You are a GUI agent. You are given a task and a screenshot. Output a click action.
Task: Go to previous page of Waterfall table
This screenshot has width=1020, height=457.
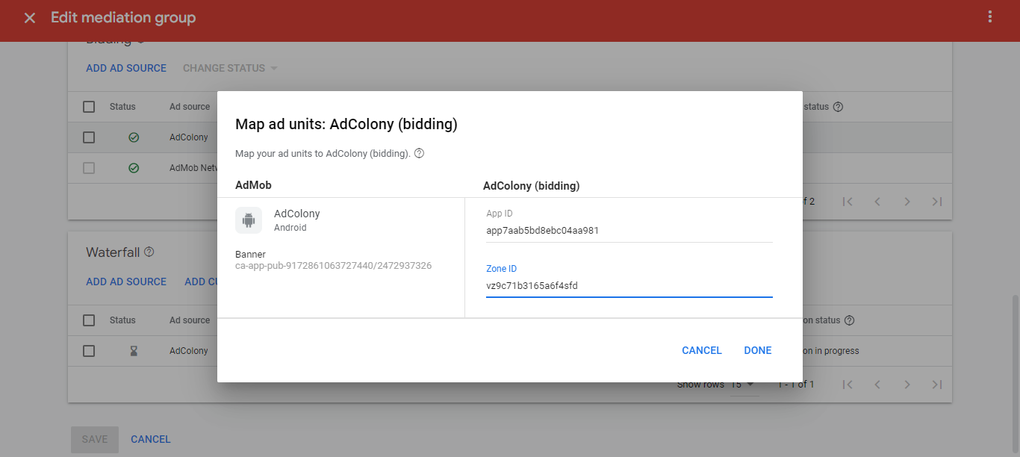pyautogui.click(x=877, y=385)
